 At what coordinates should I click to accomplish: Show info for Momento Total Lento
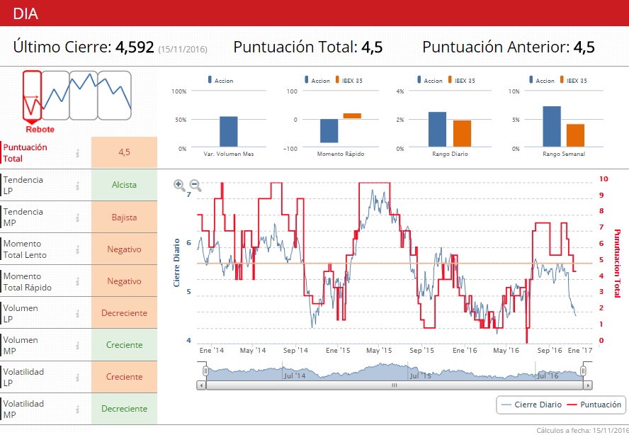tap(78, 249)
